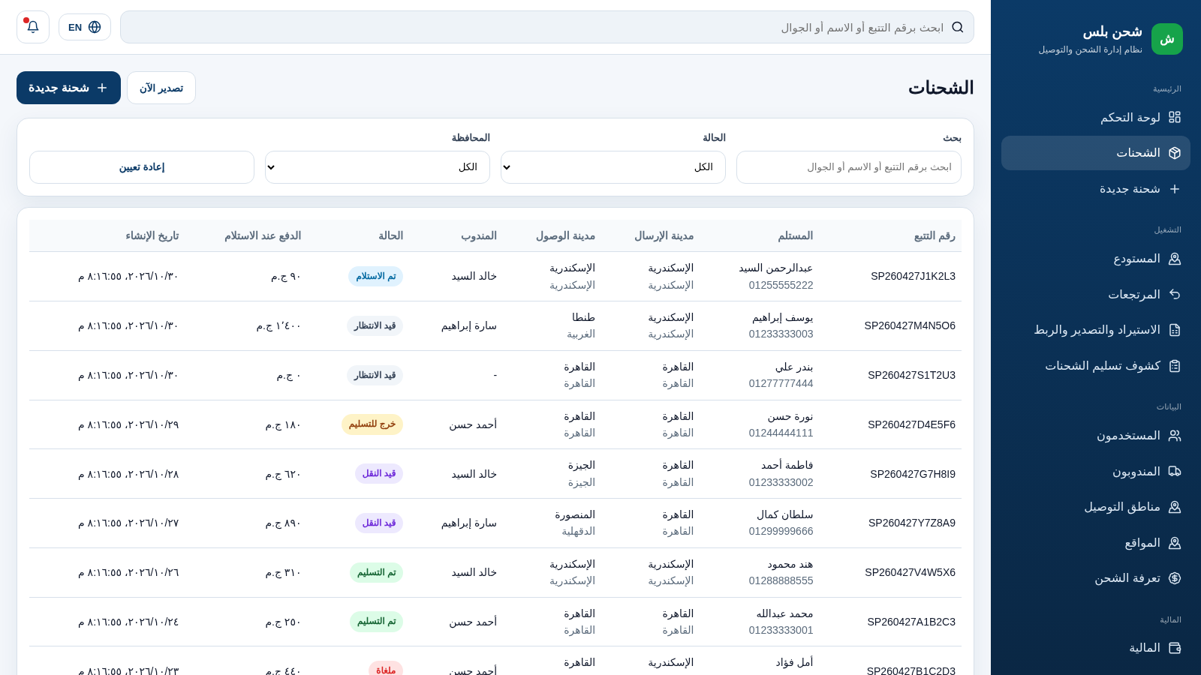Click the تصدير الآن export button
The image size is (1201, 675).
point(161,88)
